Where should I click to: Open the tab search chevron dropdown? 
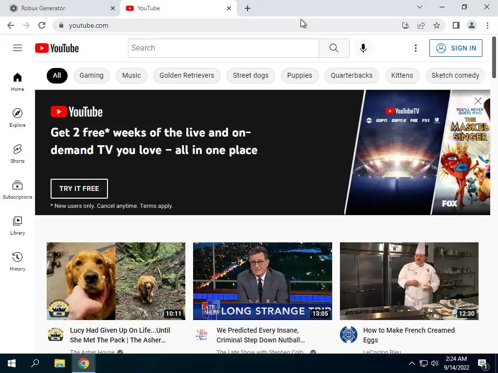click(x=420, y=7)
